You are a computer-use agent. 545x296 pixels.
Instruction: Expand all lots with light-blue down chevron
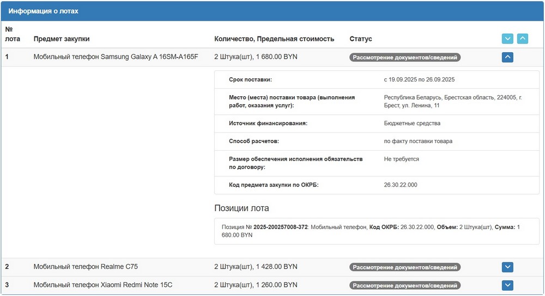tap(507, 39)
